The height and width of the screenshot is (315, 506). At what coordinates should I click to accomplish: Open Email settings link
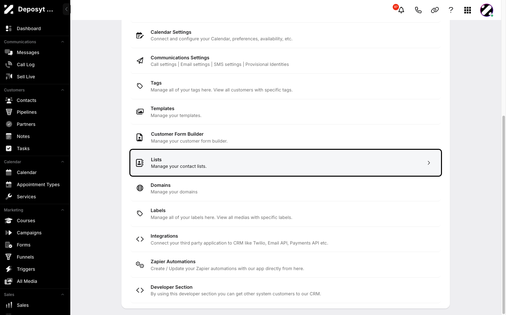click(195, 64)
